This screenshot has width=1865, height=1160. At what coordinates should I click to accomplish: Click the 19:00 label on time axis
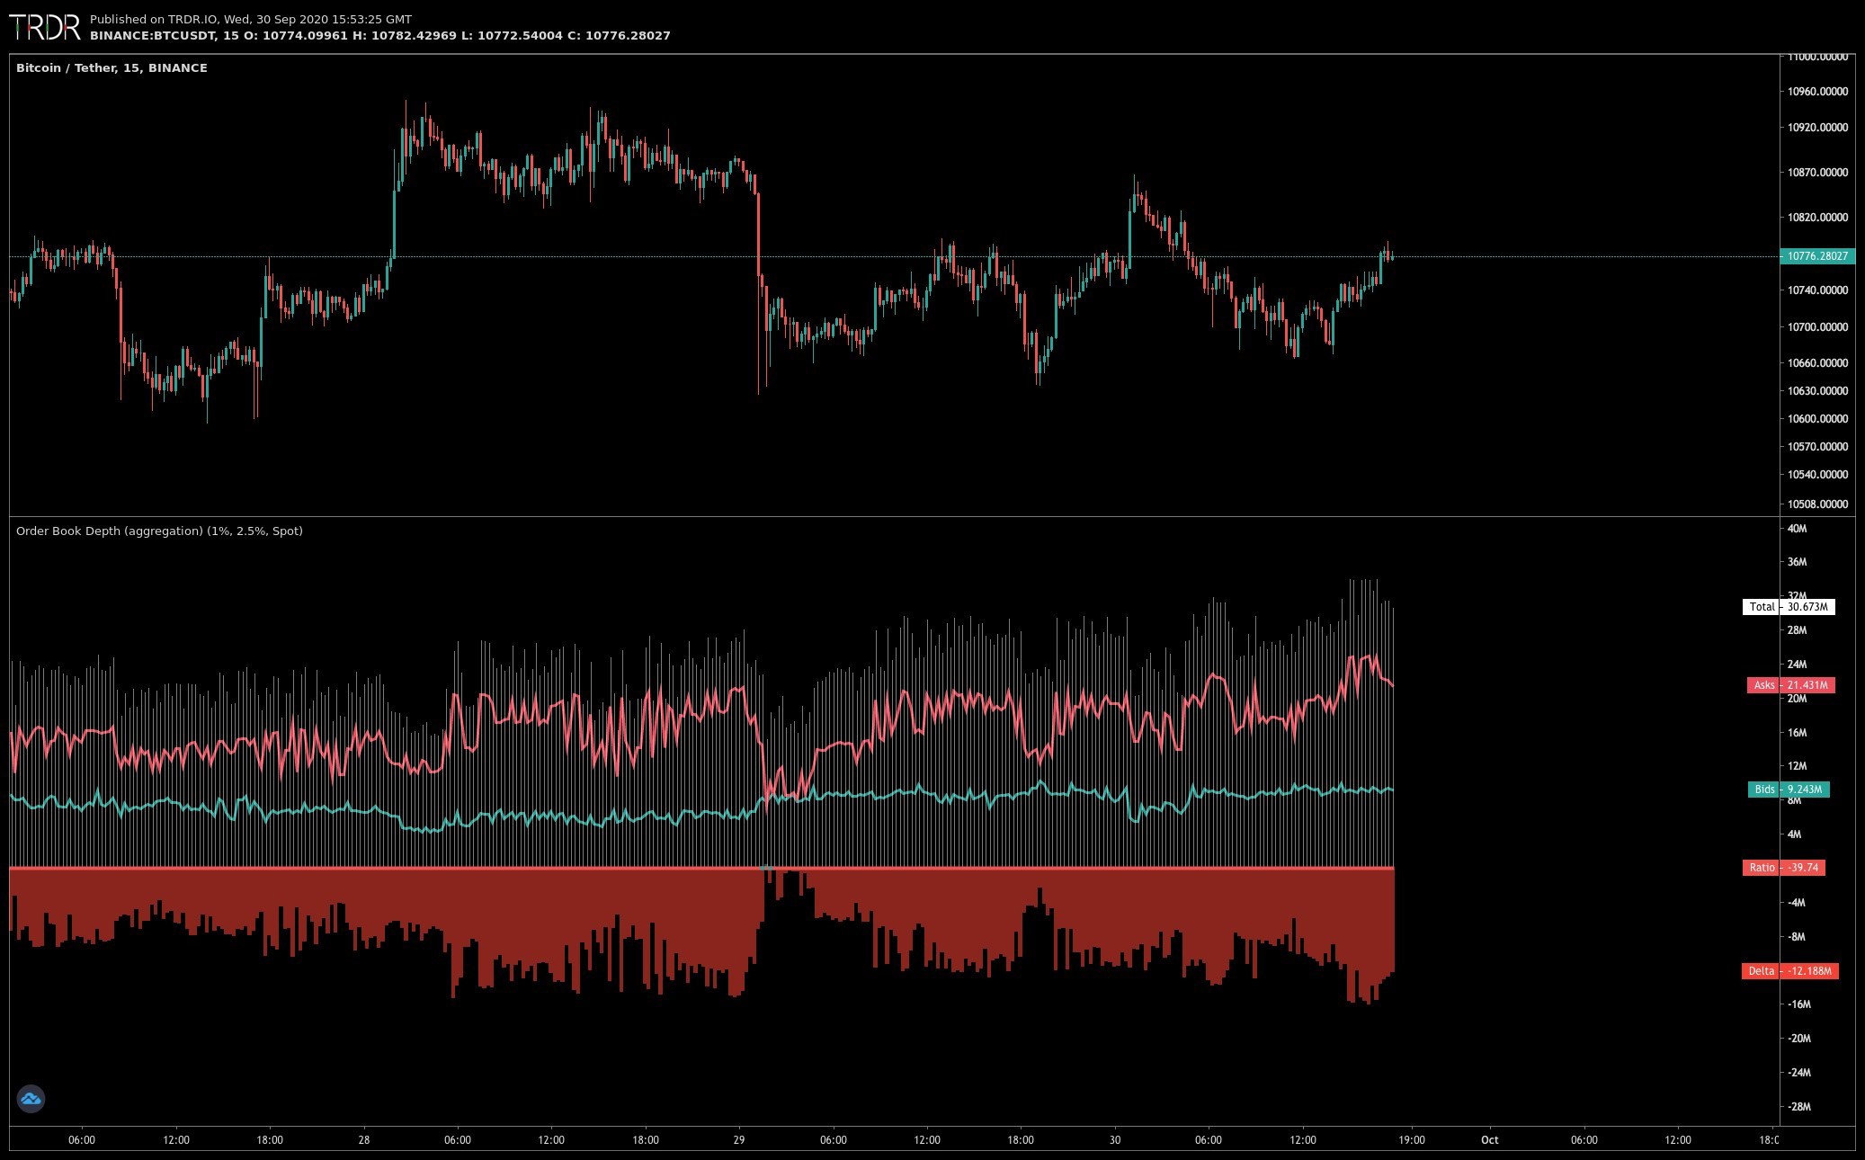(1411, 1140)
